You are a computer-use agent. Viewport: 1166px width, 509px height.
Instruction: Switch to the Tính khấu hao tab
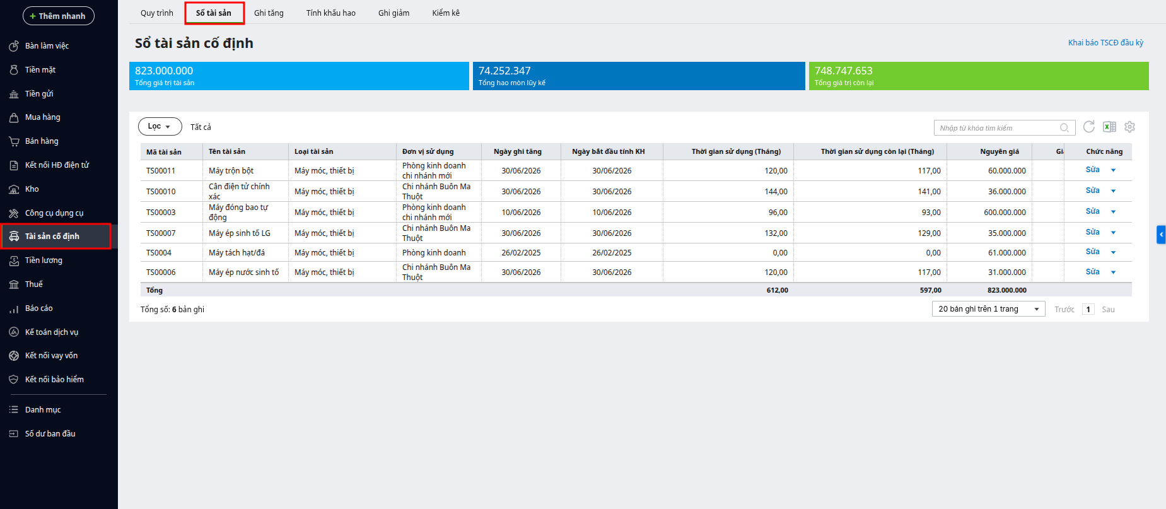(331, 13)
